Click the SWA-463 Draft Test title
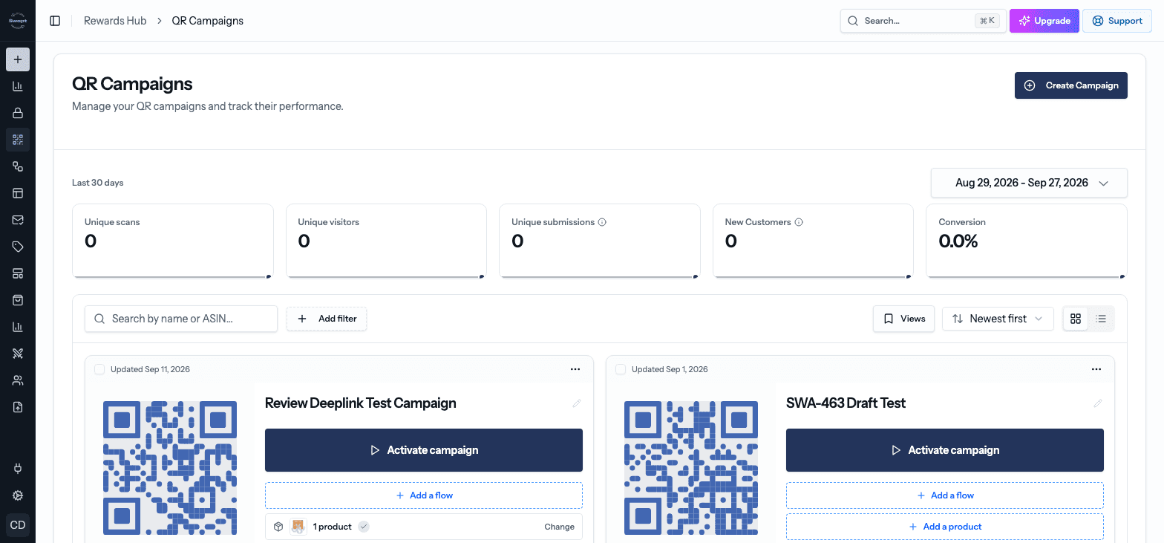 tap(846, 403)
